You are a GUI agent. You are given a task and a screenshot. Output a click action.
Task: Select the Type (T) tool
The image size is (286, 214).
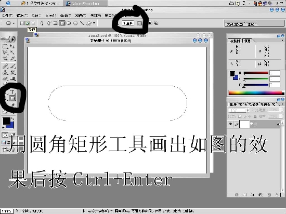pos(12,91)
